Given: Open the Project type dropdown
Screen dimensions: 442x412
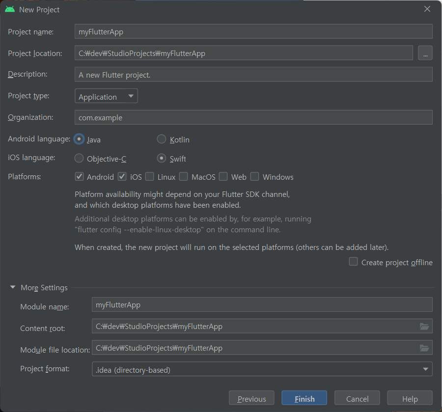Looking at the screenshot, I should tap(106, 96).
